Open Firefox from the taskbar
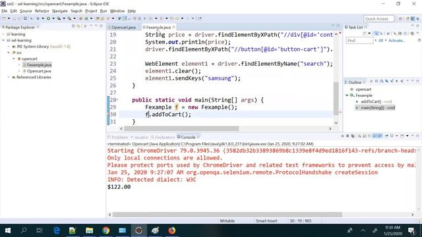Screen dimensions: 422x237 (171, 230)
